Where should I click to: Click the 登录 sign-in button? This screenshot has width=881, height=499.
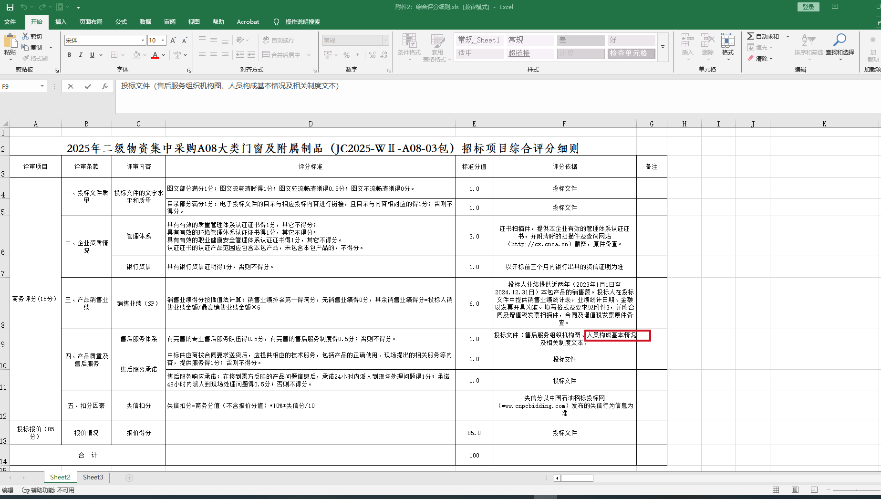[x=808, y=7]
